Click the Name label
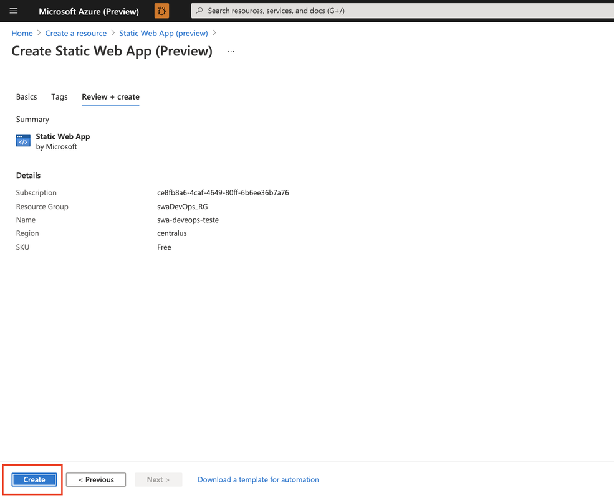614x498 pixels. click(26, 220)
